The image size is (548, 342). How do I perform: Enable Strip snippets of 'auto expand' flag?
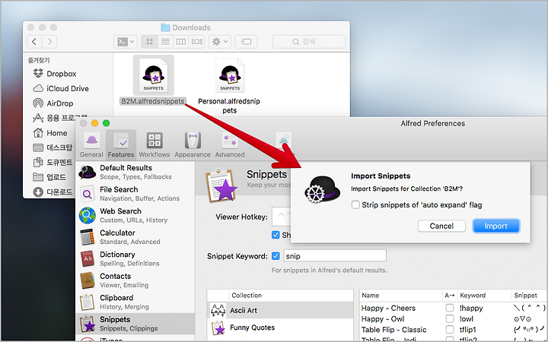point(355,205)
